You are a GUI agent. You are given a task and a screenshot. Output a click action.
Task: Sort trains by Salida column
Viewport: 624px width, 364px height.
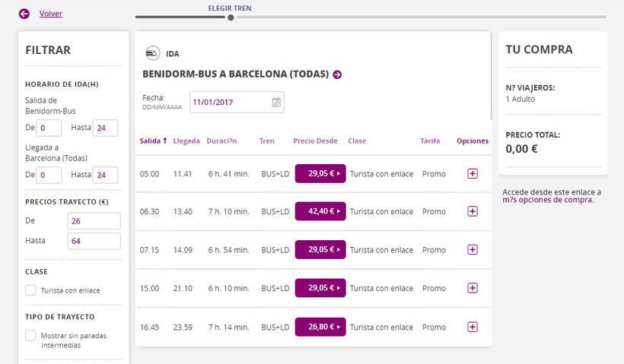pos(153,141)
